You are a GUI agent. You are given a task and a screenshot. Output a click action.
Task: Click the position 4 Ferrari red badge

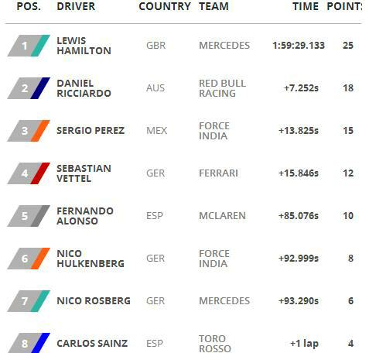(x=29, y=173)
